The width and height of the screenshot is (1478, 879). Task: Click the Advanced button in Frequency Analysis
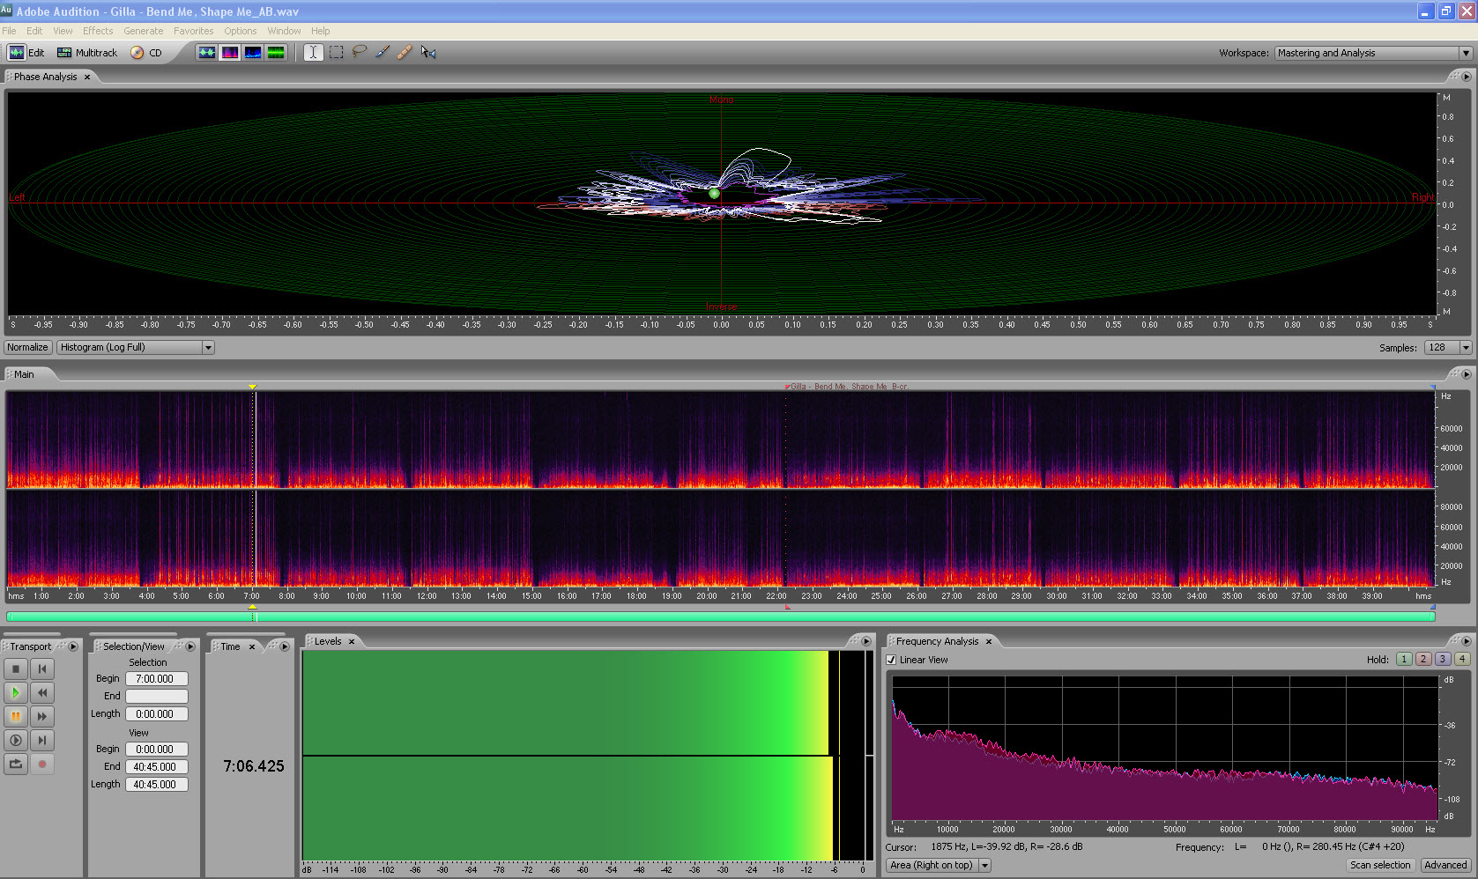coord(1445,865)
